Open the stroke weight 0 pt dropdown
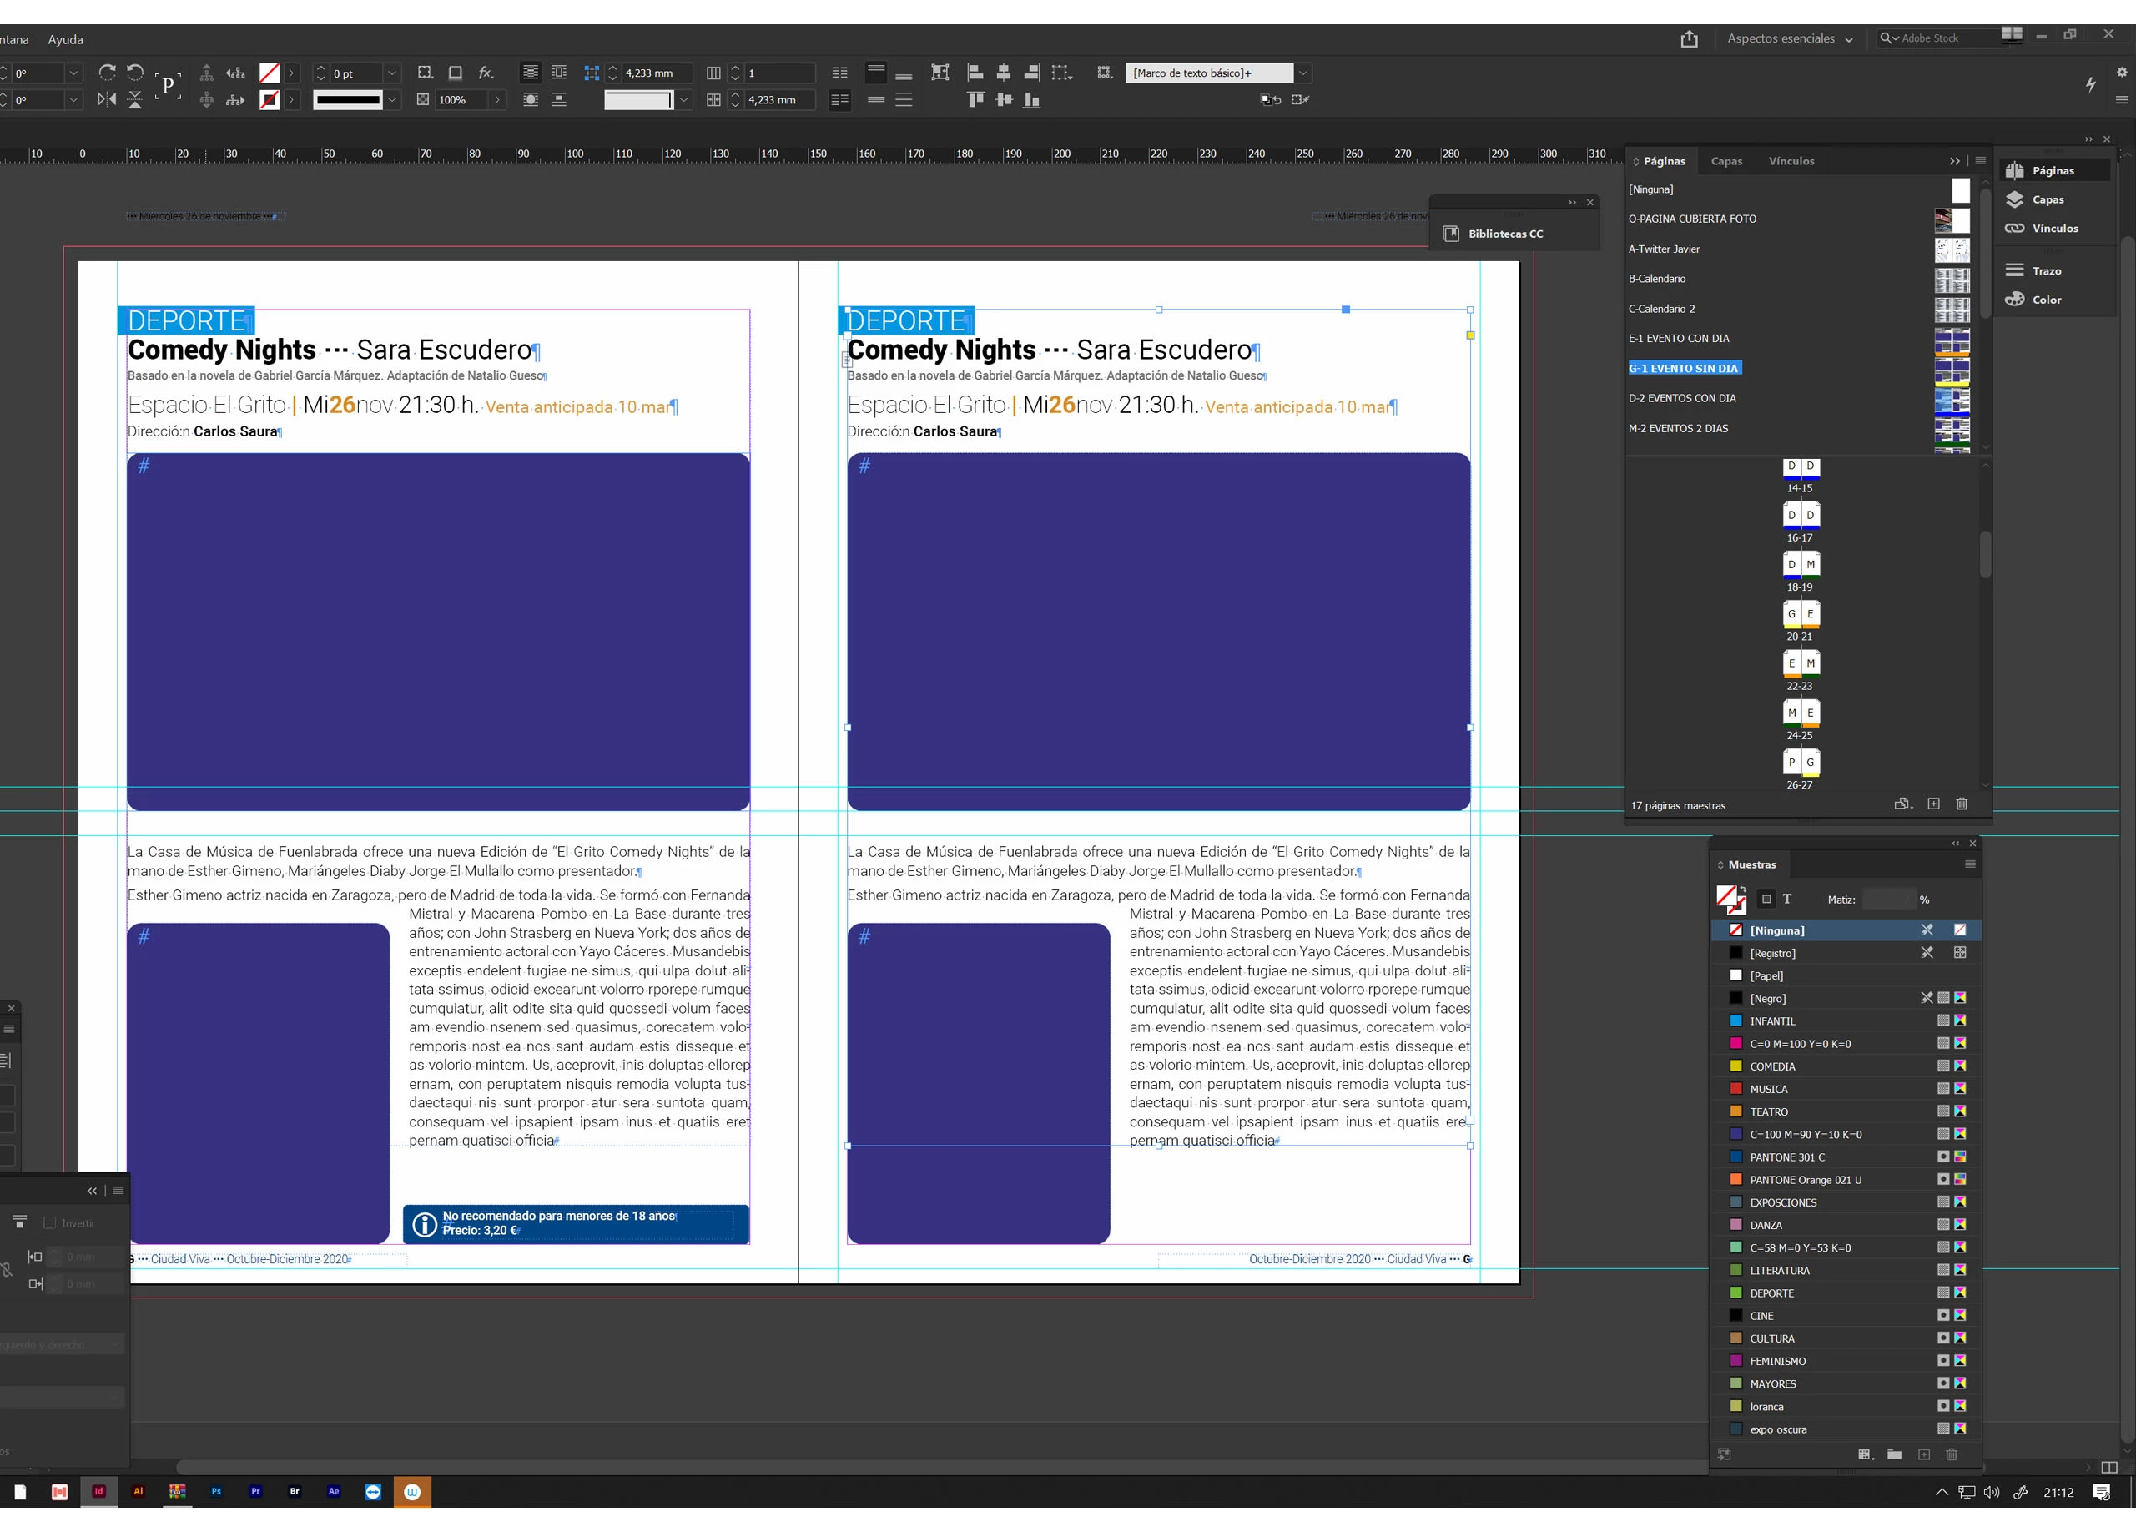The height and width of the screenshot is (1532, 2136). click(x=393, y=73)
